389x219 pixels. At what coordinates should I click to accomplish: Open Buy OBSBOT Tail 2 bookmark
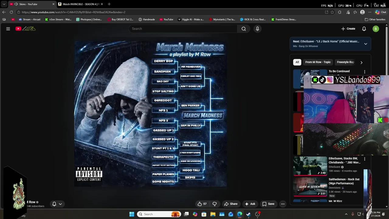point(120,19)
